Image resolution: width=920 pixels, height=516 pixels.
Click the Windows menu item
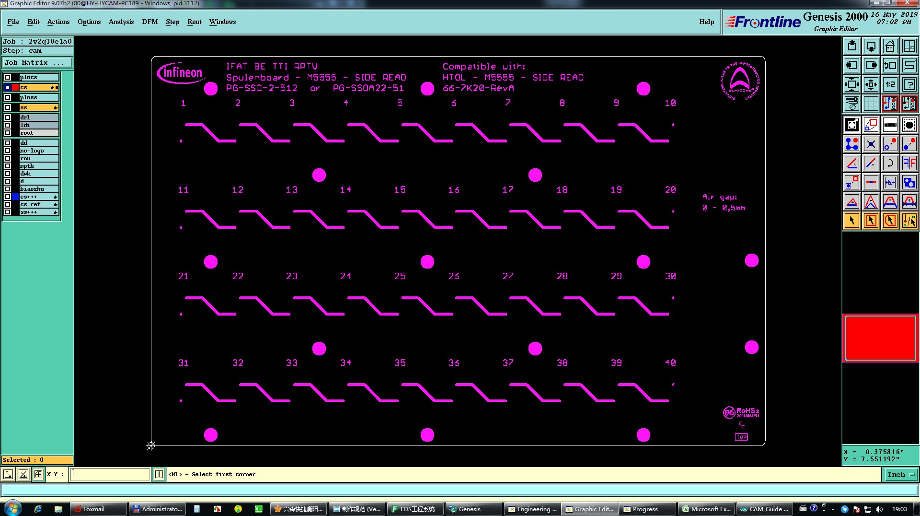coord(223,22)
